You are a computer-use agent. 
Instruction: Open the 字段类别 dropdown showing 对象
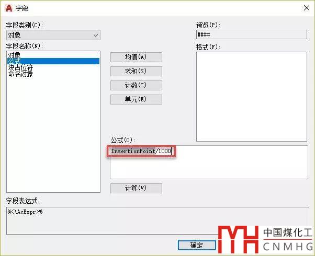coord(53,35)
